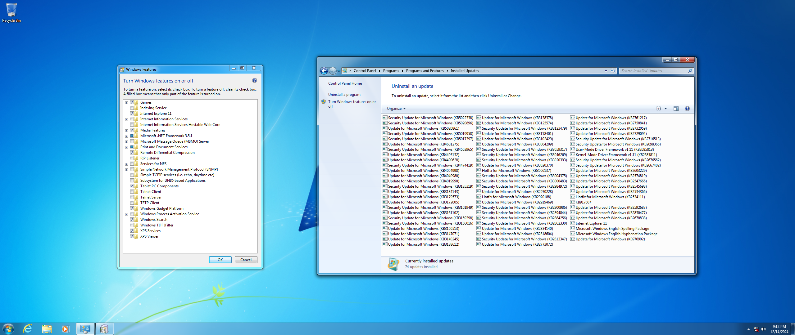Open Windows Explorer from the taskbar
This screenshot has height=335, width=795.
pos(47,329)
